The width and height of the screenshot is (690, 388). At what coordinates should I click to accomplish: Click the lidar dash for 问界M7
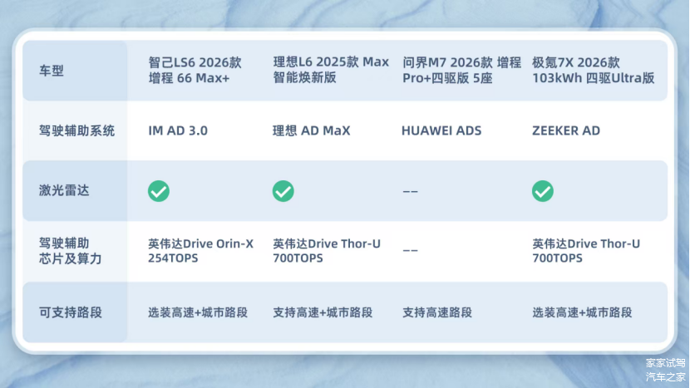[x=410, y=191]
